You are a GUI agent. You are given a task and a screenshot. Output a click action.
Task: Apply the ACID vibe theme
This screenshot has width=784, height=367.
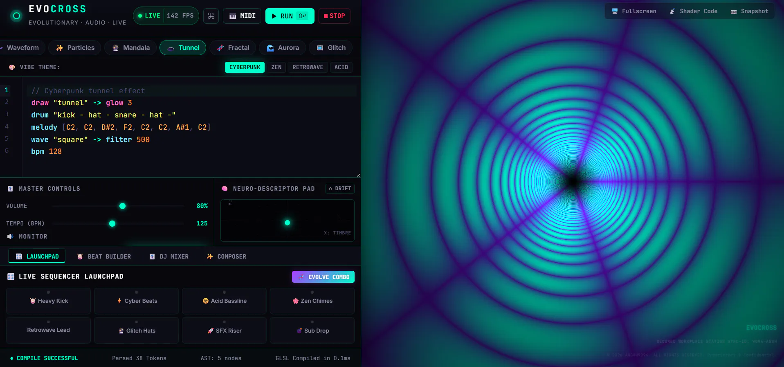[341, 67]
